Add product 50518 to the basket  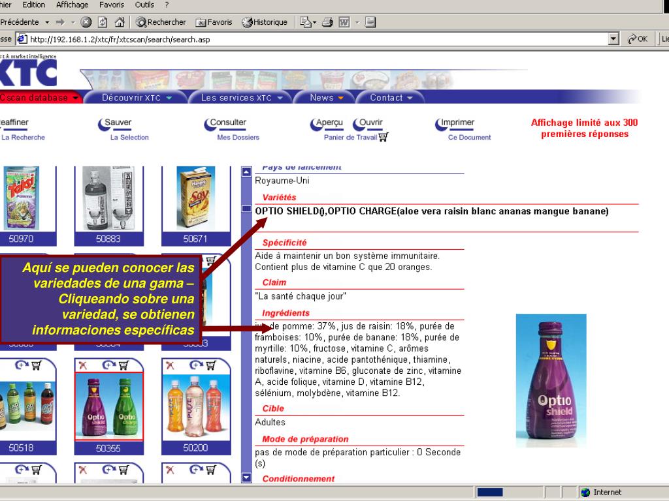tap(37, 365)
